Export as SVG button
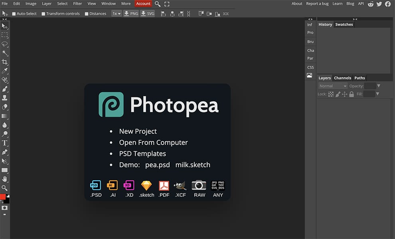395x239 pixels. 147,14
